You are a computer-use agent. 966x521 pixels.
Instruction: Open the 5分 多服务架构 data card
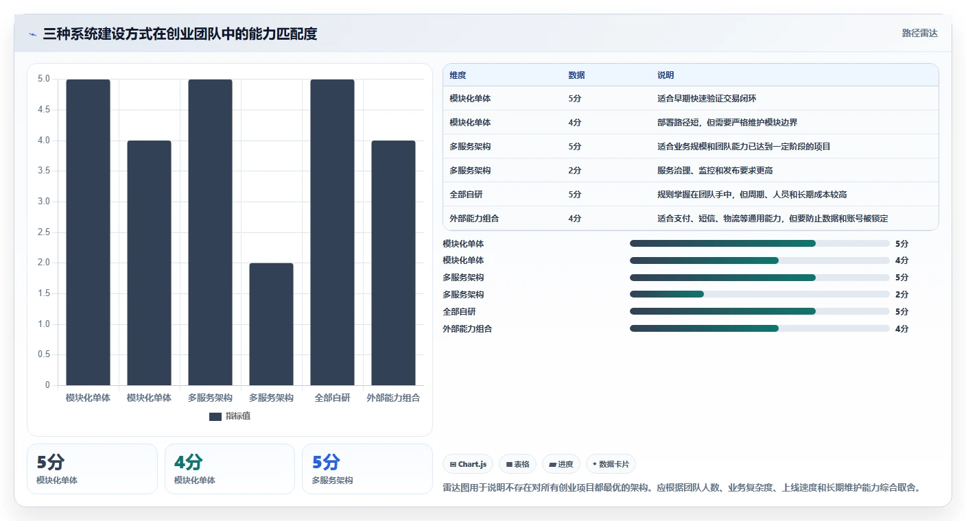tap(367, 469)
